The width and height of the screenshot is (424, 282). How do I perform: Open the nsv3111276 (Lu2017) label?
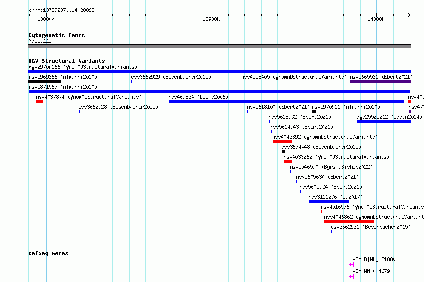pos(335,197)
